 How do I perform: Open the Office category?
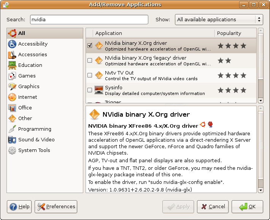45,108
